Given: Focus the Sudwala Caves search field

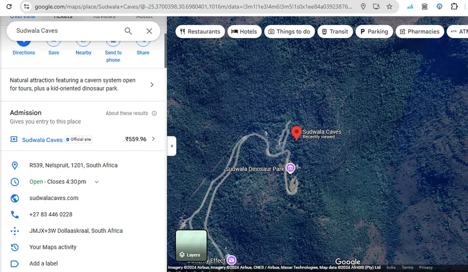Looking at the screenshot, I should pyautogui.click(x=67, y=31).
